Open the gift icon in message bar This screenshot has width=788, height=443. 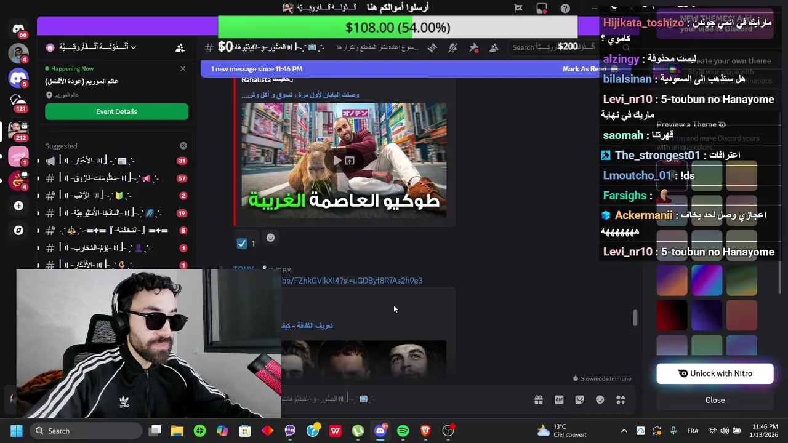[x=539, y=400]
